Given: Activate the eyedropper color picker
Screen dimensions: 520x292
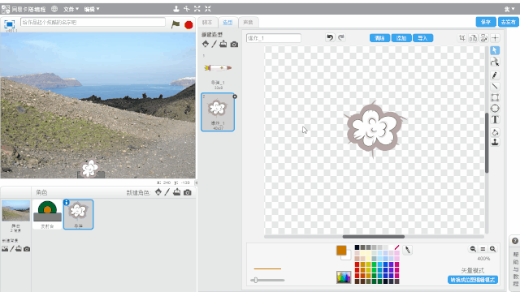Looking at the screenshot, I should 408,250.
